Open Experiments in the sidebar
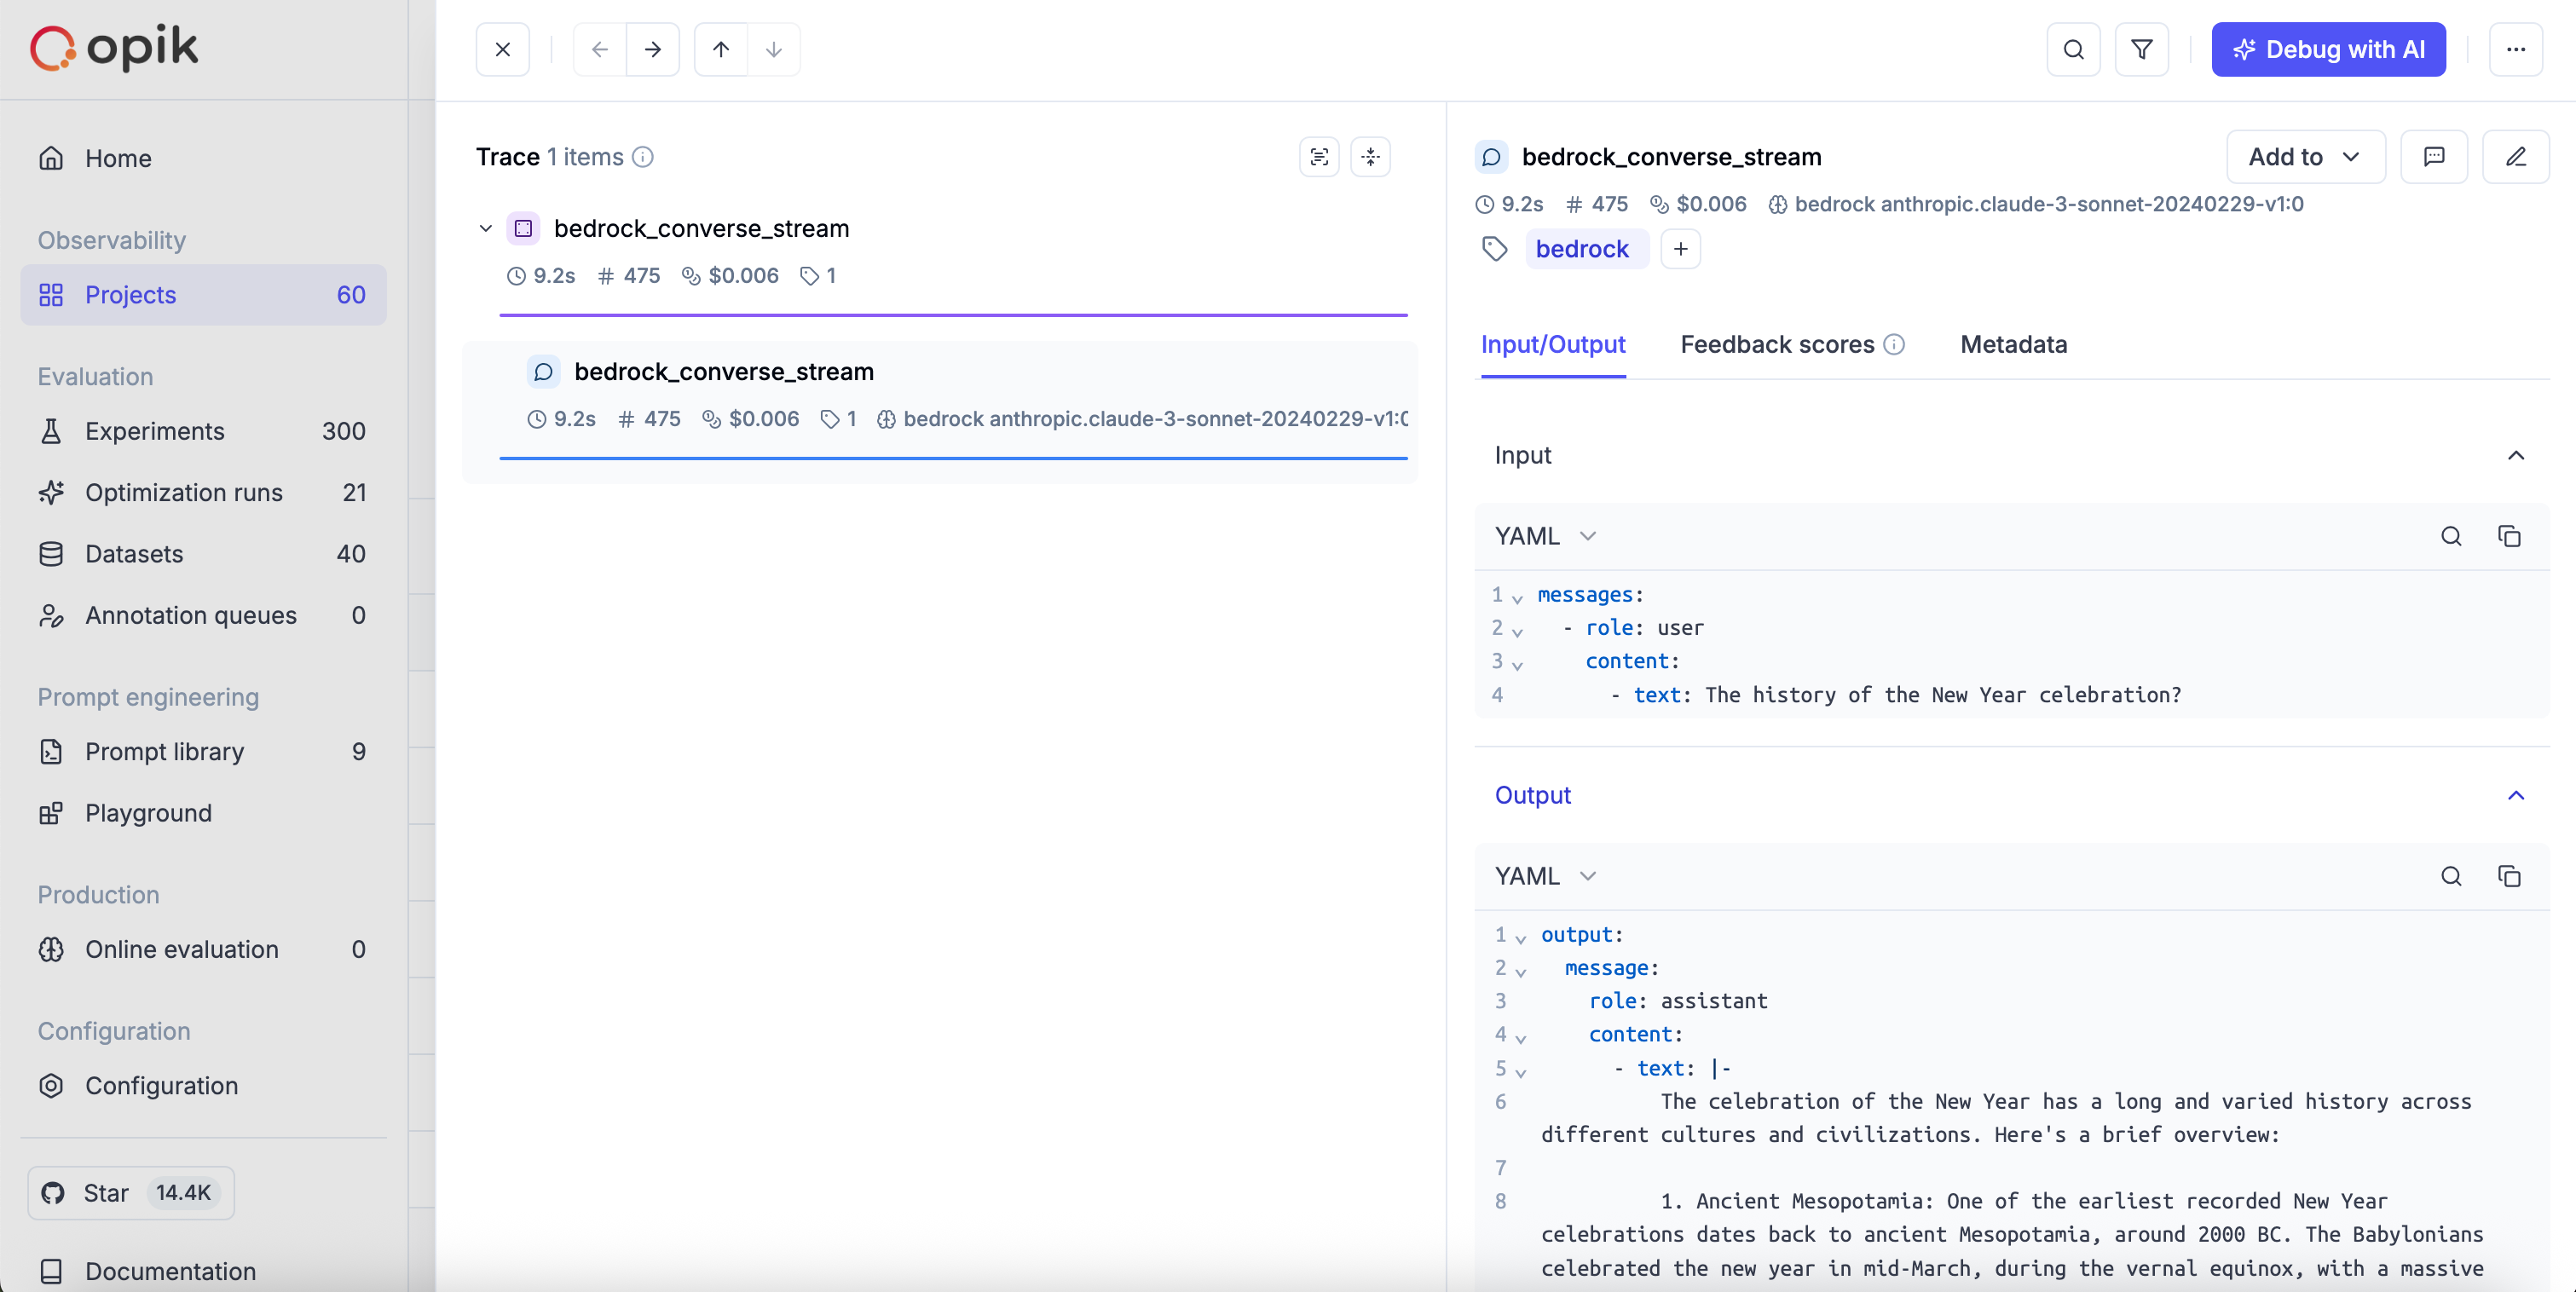 tap(155, 431)
